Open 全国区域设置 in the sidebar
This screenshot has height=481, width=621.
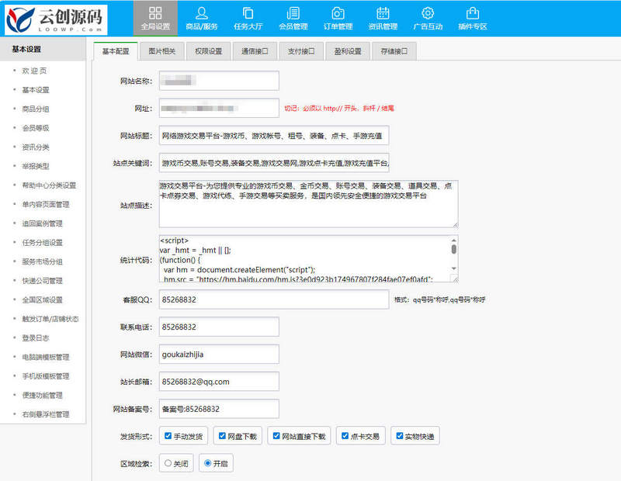[x=43, y=299]
